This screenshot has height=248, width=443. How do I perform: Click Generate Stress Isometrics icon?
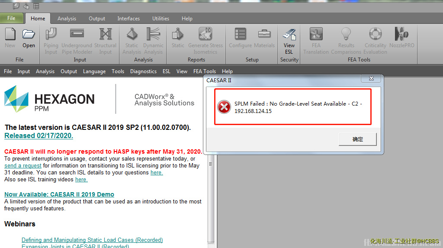coord(205,34)
